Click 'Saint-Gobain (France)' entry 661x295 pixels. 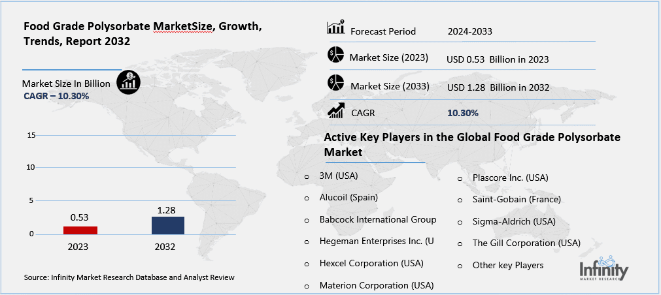click(517, 199)
